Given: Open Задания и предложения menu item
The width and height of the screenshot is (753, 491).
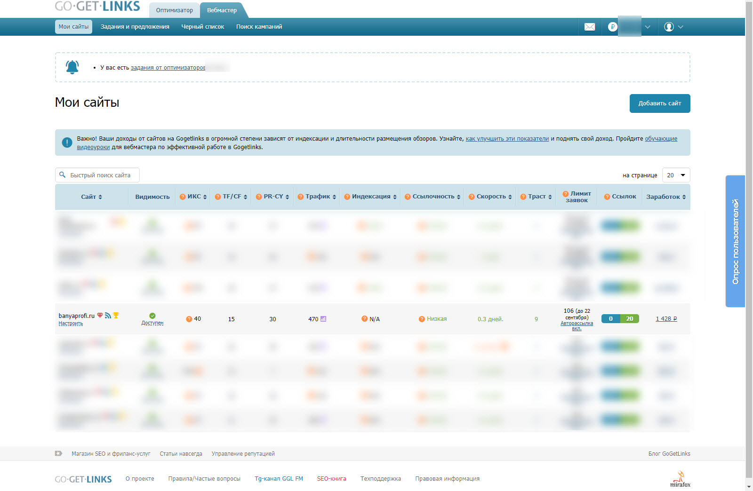Looking at the screenshot, I should pyautogui.click(x=135, y=27).
